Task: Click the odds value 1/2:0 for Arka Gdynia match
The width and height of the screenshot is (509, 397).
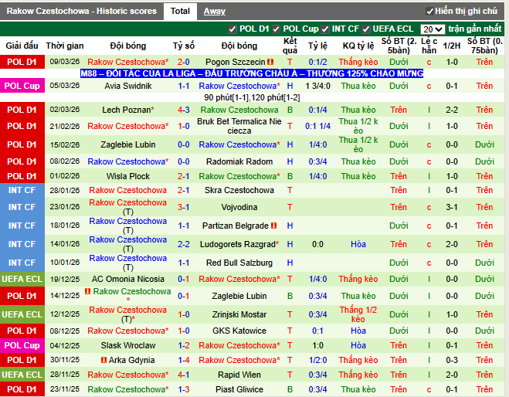Action: point(317,360)
